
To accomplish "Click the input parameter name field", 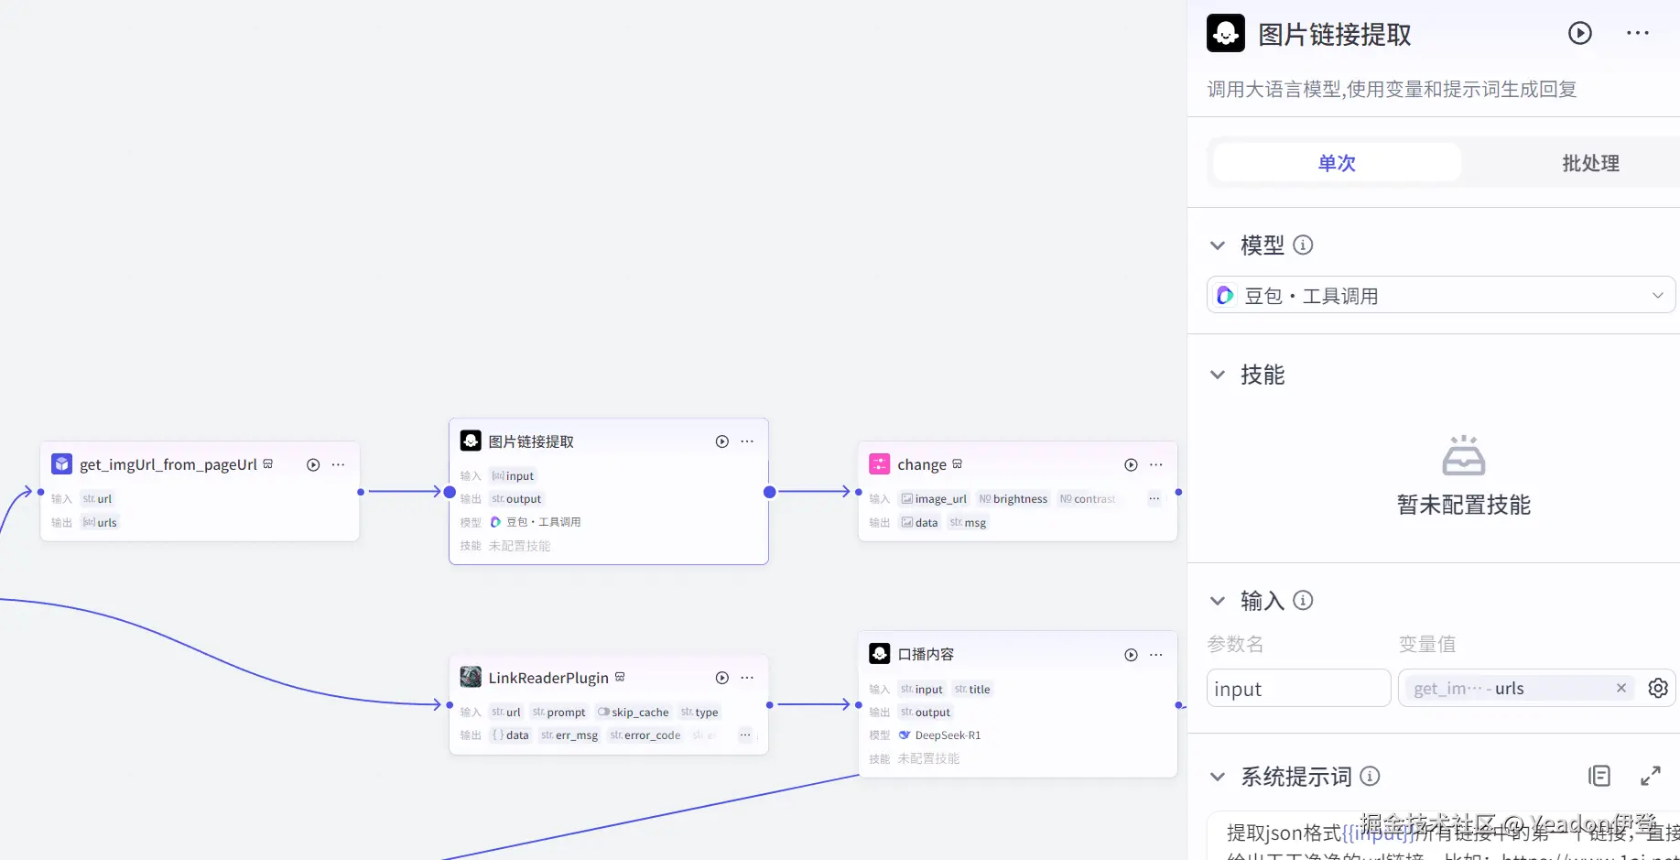I will [1298, 689].
